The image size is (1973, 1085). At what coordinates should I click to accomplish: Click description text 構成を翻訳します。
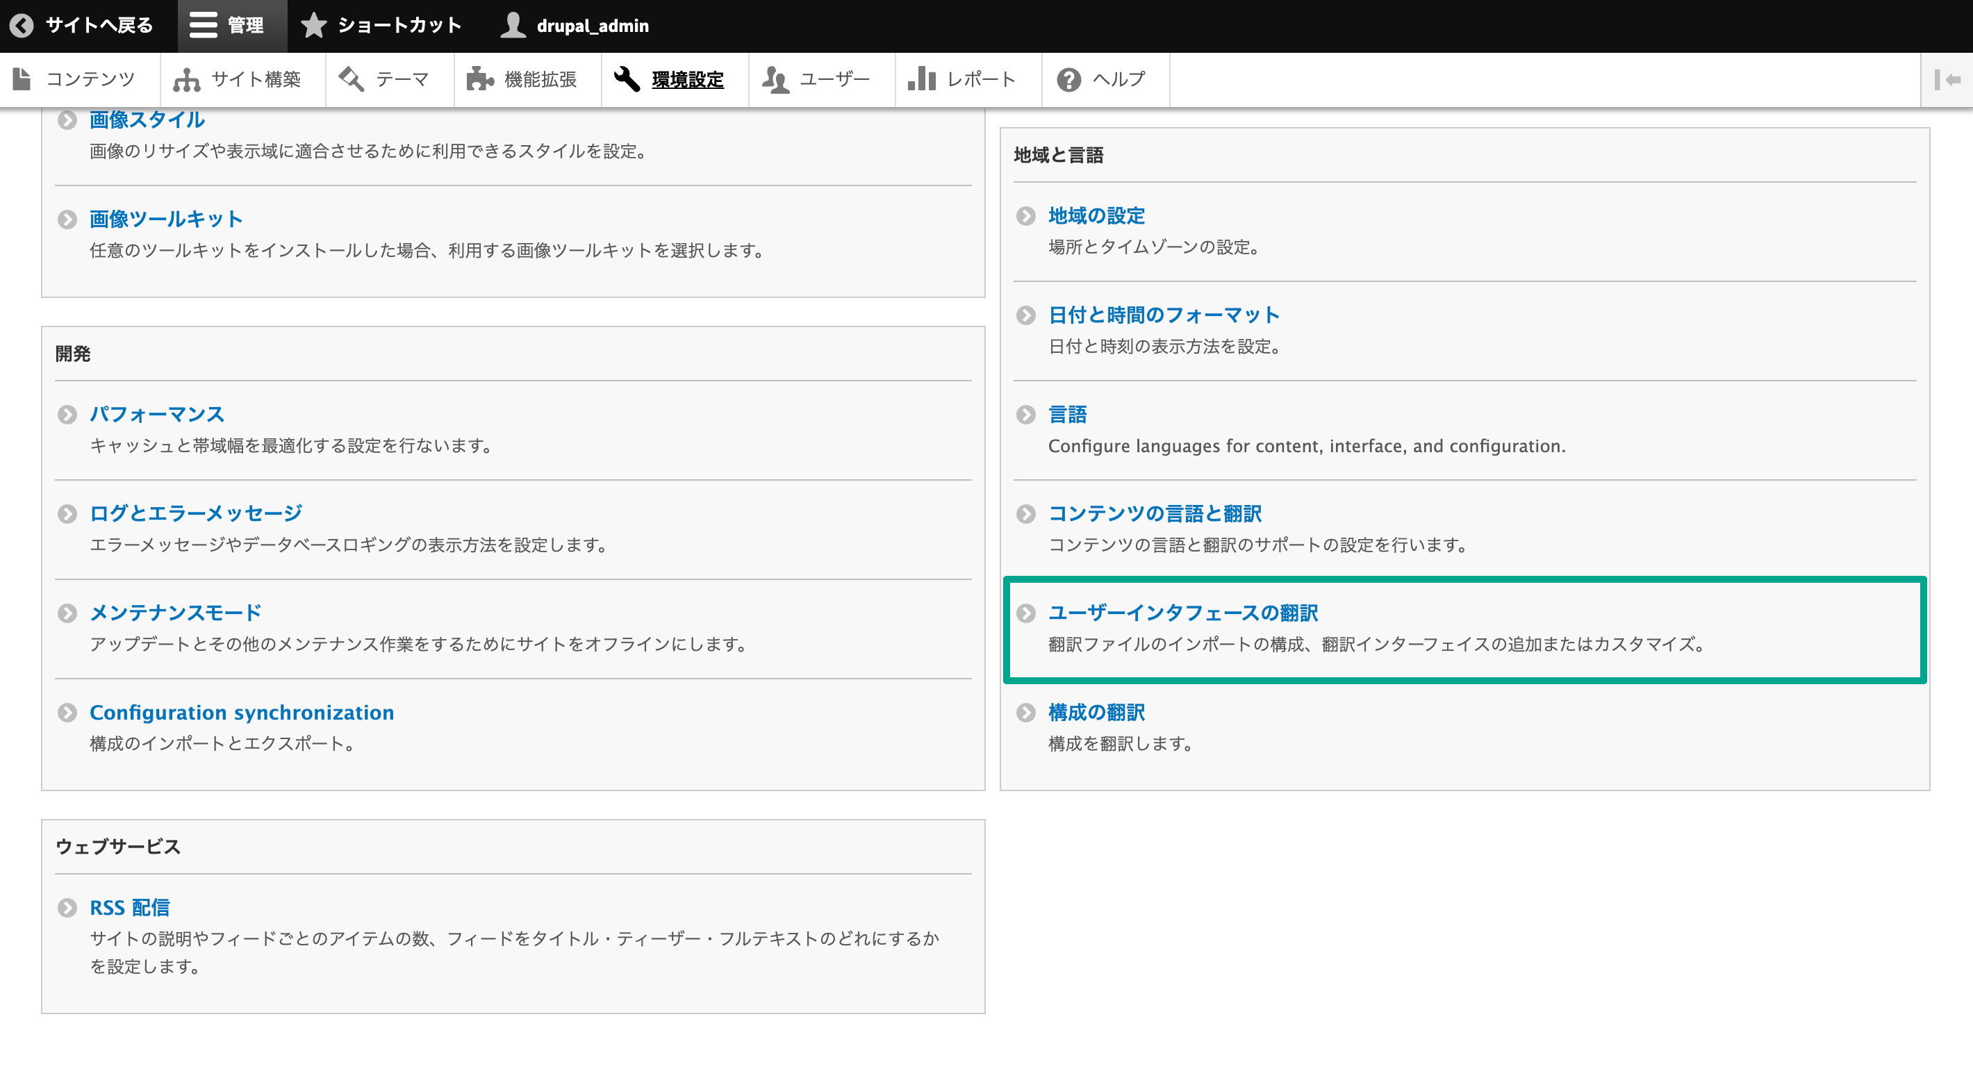[1123, 744]
